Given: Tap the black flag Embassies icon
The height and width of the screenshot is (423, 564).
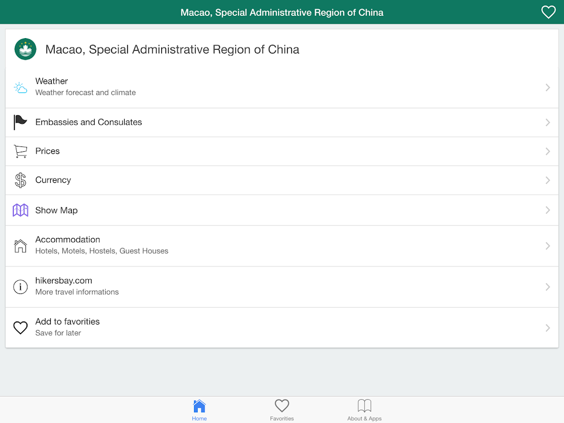Looking at the screenshot, I should point(20,122).
